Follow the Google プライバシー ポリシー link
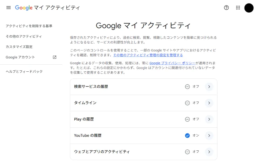This screenshot has height=162, width=257. coord(172,63)
